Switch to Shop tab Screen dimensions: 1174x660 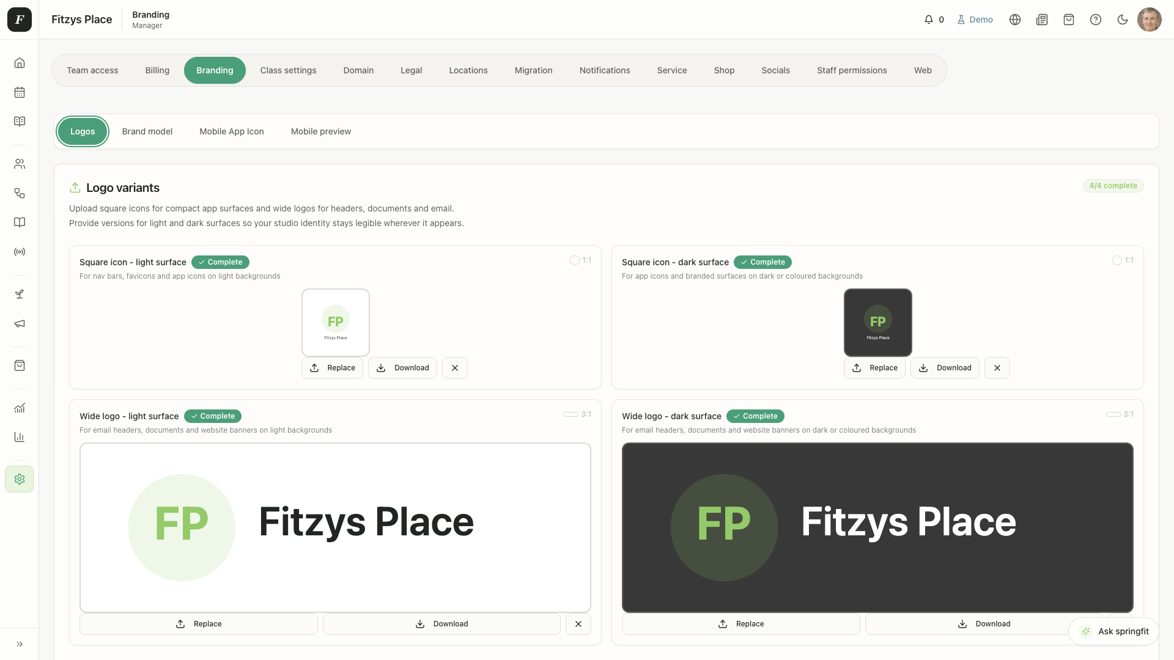point(724,70)
